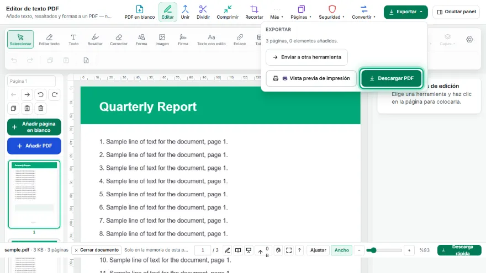Viewport: 486px width, 273px height.
Task: Paste page clipboard icon in sidebar
Action: (27, 108)
